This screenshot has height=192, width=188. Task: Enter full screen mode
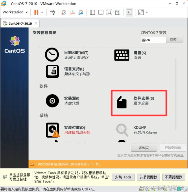point(109,12)
